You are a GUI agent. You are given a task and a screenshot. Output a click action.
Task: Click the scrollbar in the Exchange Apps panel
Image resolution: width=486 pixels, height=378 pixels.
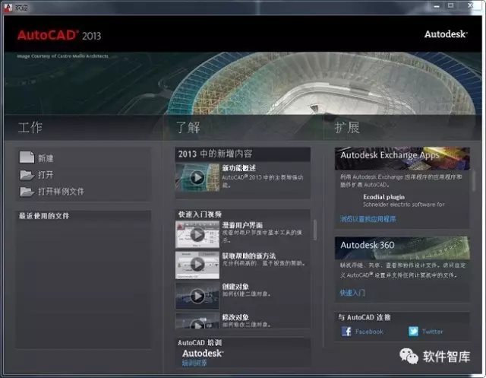(x=474, y=180)
